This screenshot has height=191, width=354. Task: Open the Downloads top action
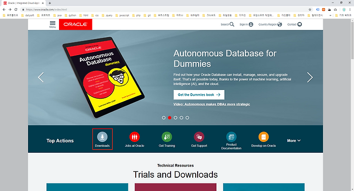102,139
